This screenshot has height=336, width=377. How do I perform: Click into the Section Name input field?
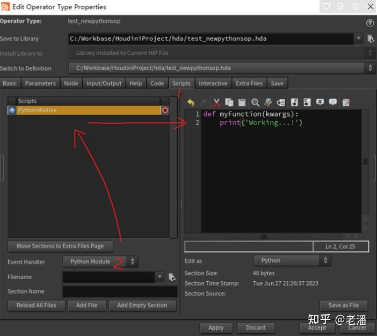point(120,291)
